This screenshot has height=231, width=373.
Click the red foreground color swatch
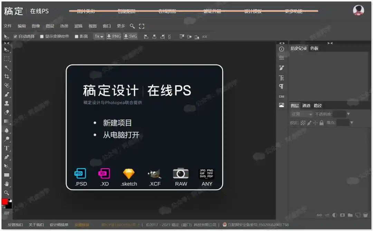click(x=4, y=202)
